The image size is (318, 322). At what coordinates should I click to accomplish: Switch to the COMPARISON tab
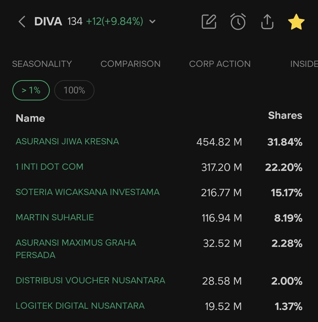pyautogui.click(x=130, y=64)
